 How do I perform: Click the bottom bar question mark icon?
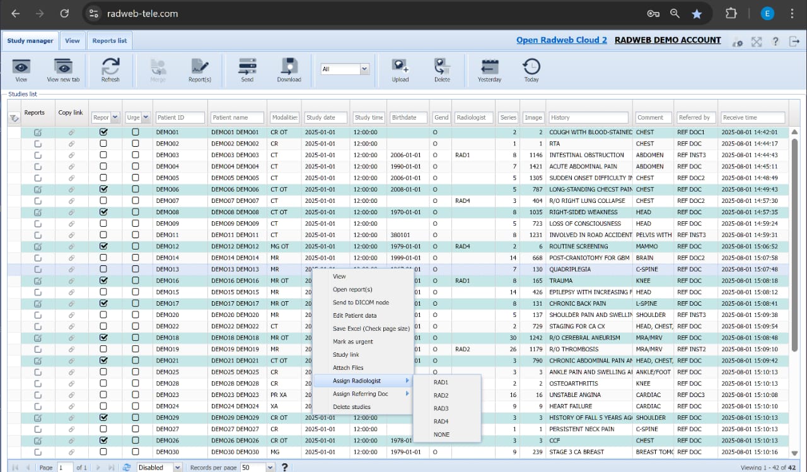click(285, 467)
